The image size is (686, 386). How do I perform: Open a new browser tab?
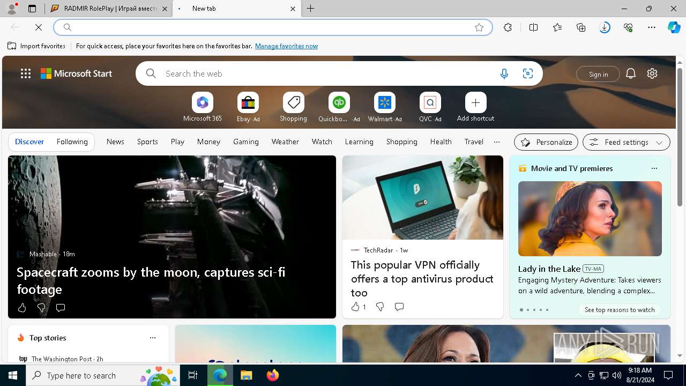click(x=311, y=9)
